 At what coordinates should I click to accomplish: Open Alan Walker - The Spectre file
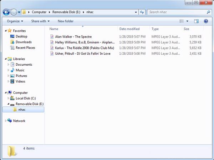pos(73,37)
